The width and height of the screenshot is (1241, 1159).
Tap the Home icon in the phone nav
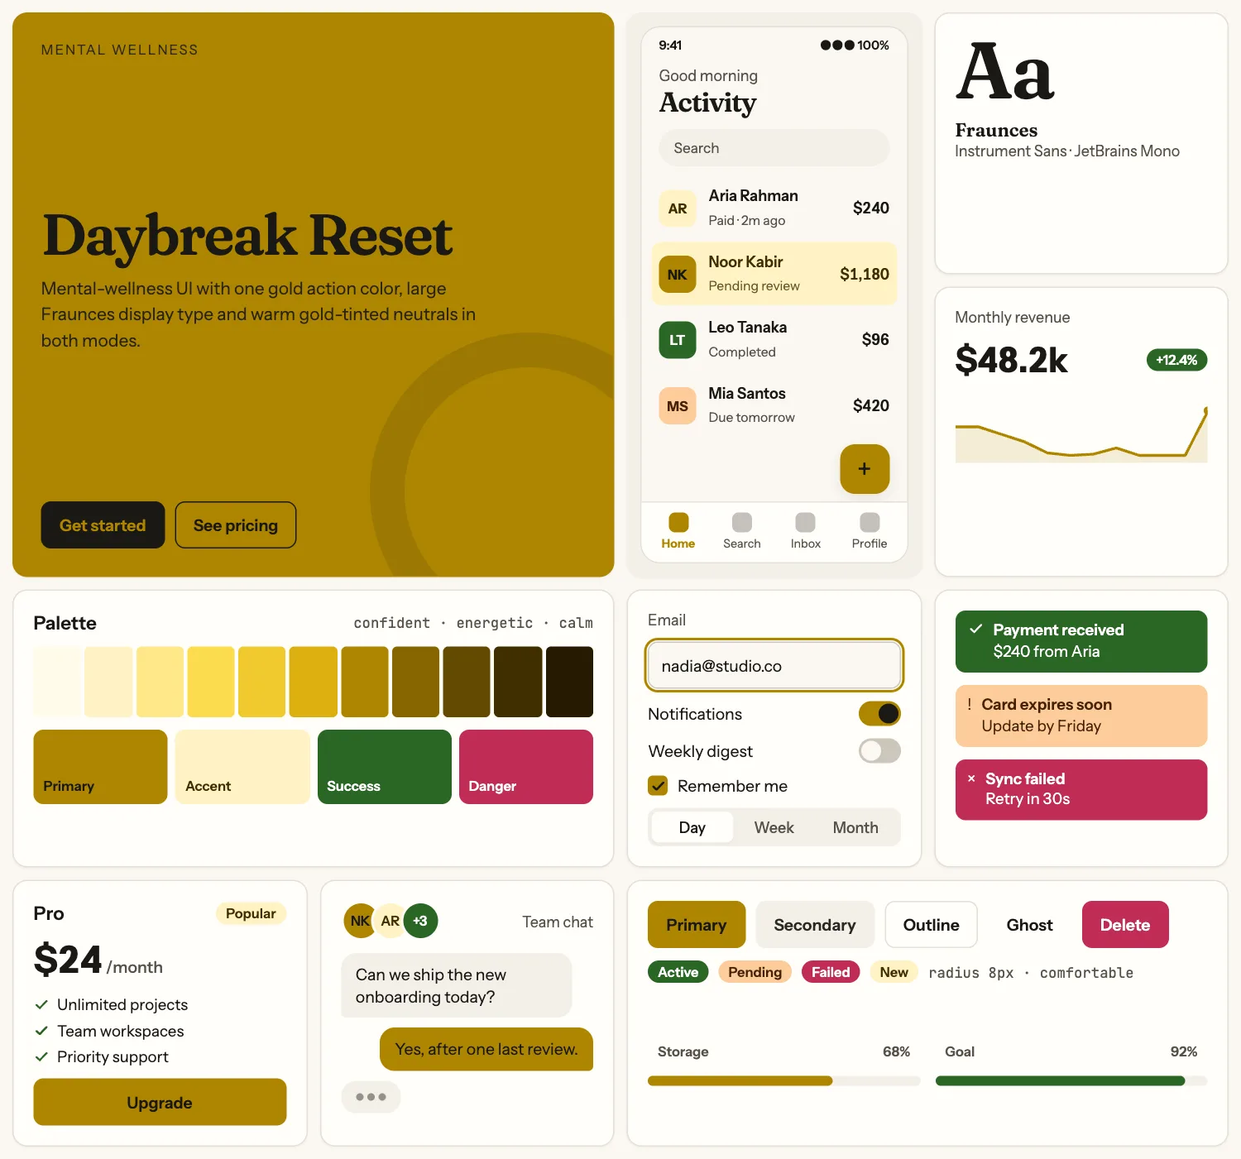pyautogui.click(x=678, y=522)
